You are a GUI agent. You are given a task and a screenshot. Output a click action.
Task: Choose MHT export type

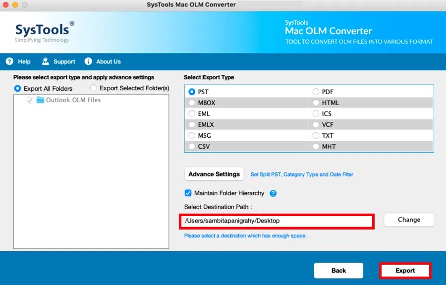tap(316, 146)
